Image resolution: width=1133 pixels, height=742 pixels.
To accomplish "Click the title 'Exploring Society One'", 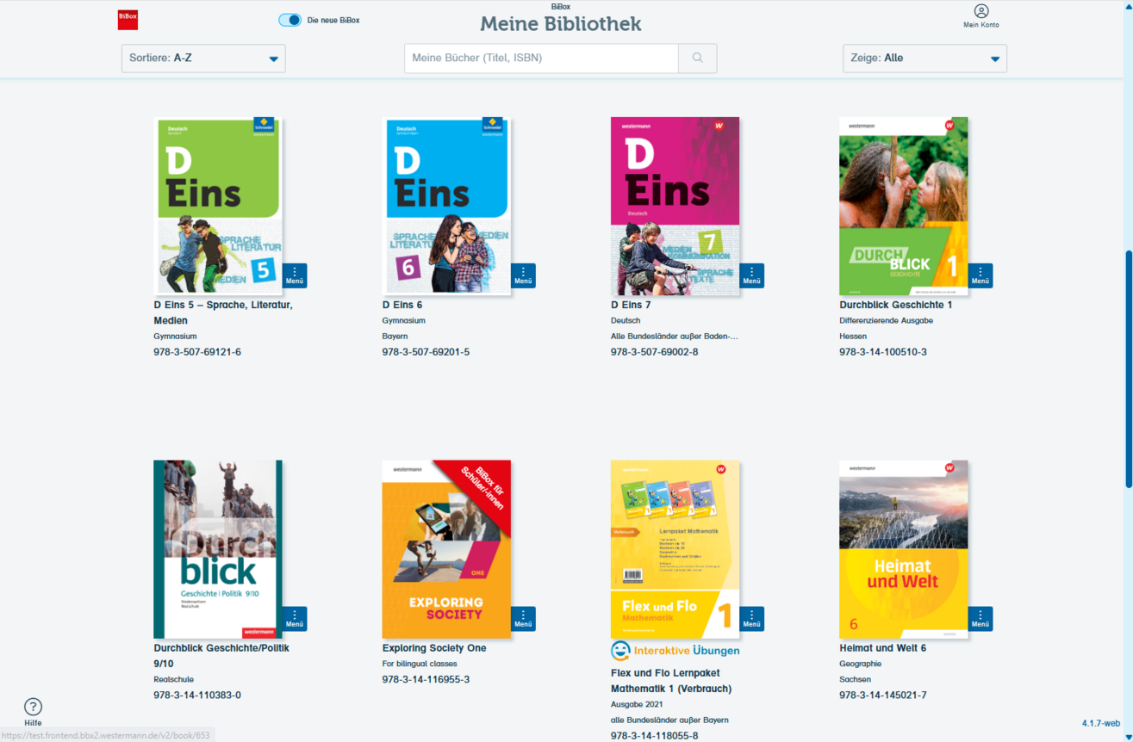I will click(x=434, y=648).
